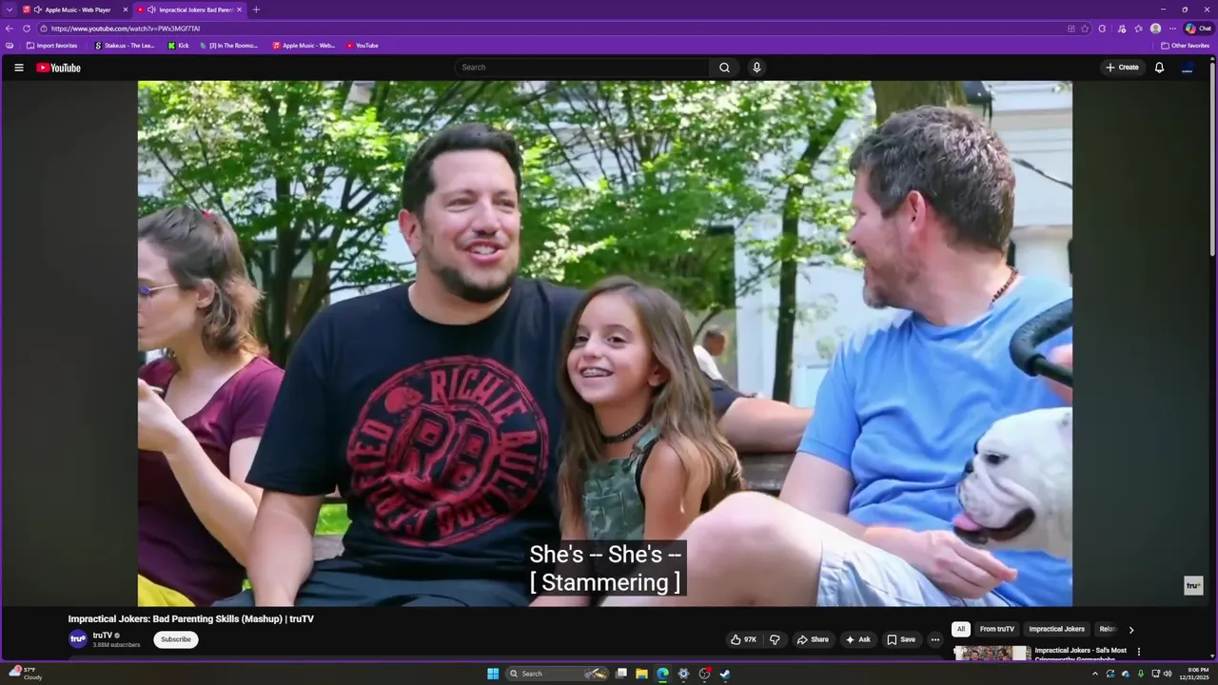Open Kick bookmark
Screen dimensions: 1218x685
178,46
